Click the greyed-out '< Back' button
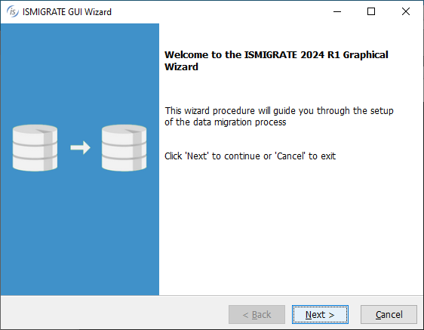This screenshot has width=424, height=330. coord(257,315)
